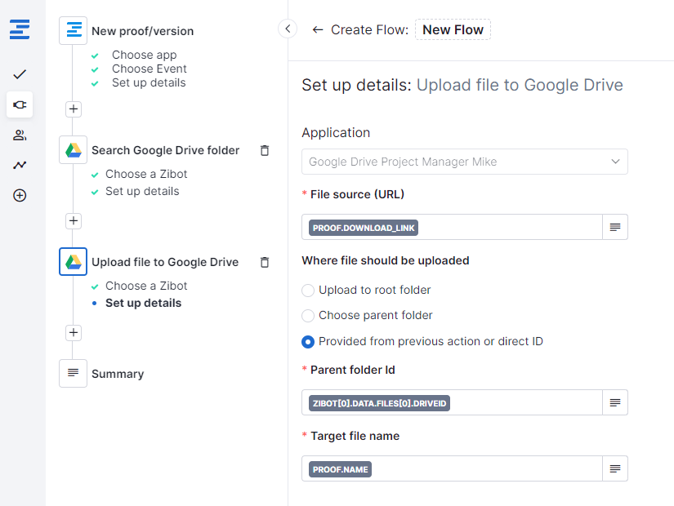Open the integrations plug icon in sidebar
The height and width of the screenshot is (506, 674).
pyautogui.click(x=20, y=104)
